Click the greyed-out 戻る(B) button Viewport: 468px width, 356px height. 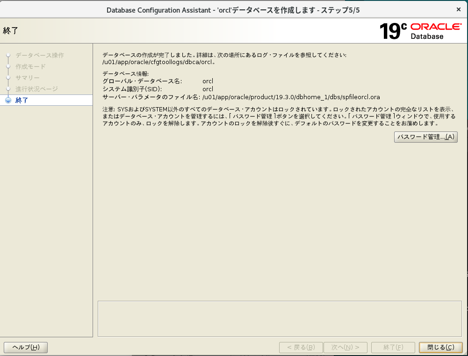coord(301,347)
